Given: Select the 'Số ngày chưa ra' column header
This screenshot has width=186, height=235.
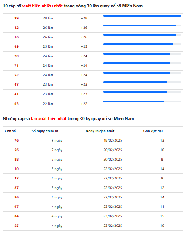Looking at the screenshot, I should click(45, 131).
